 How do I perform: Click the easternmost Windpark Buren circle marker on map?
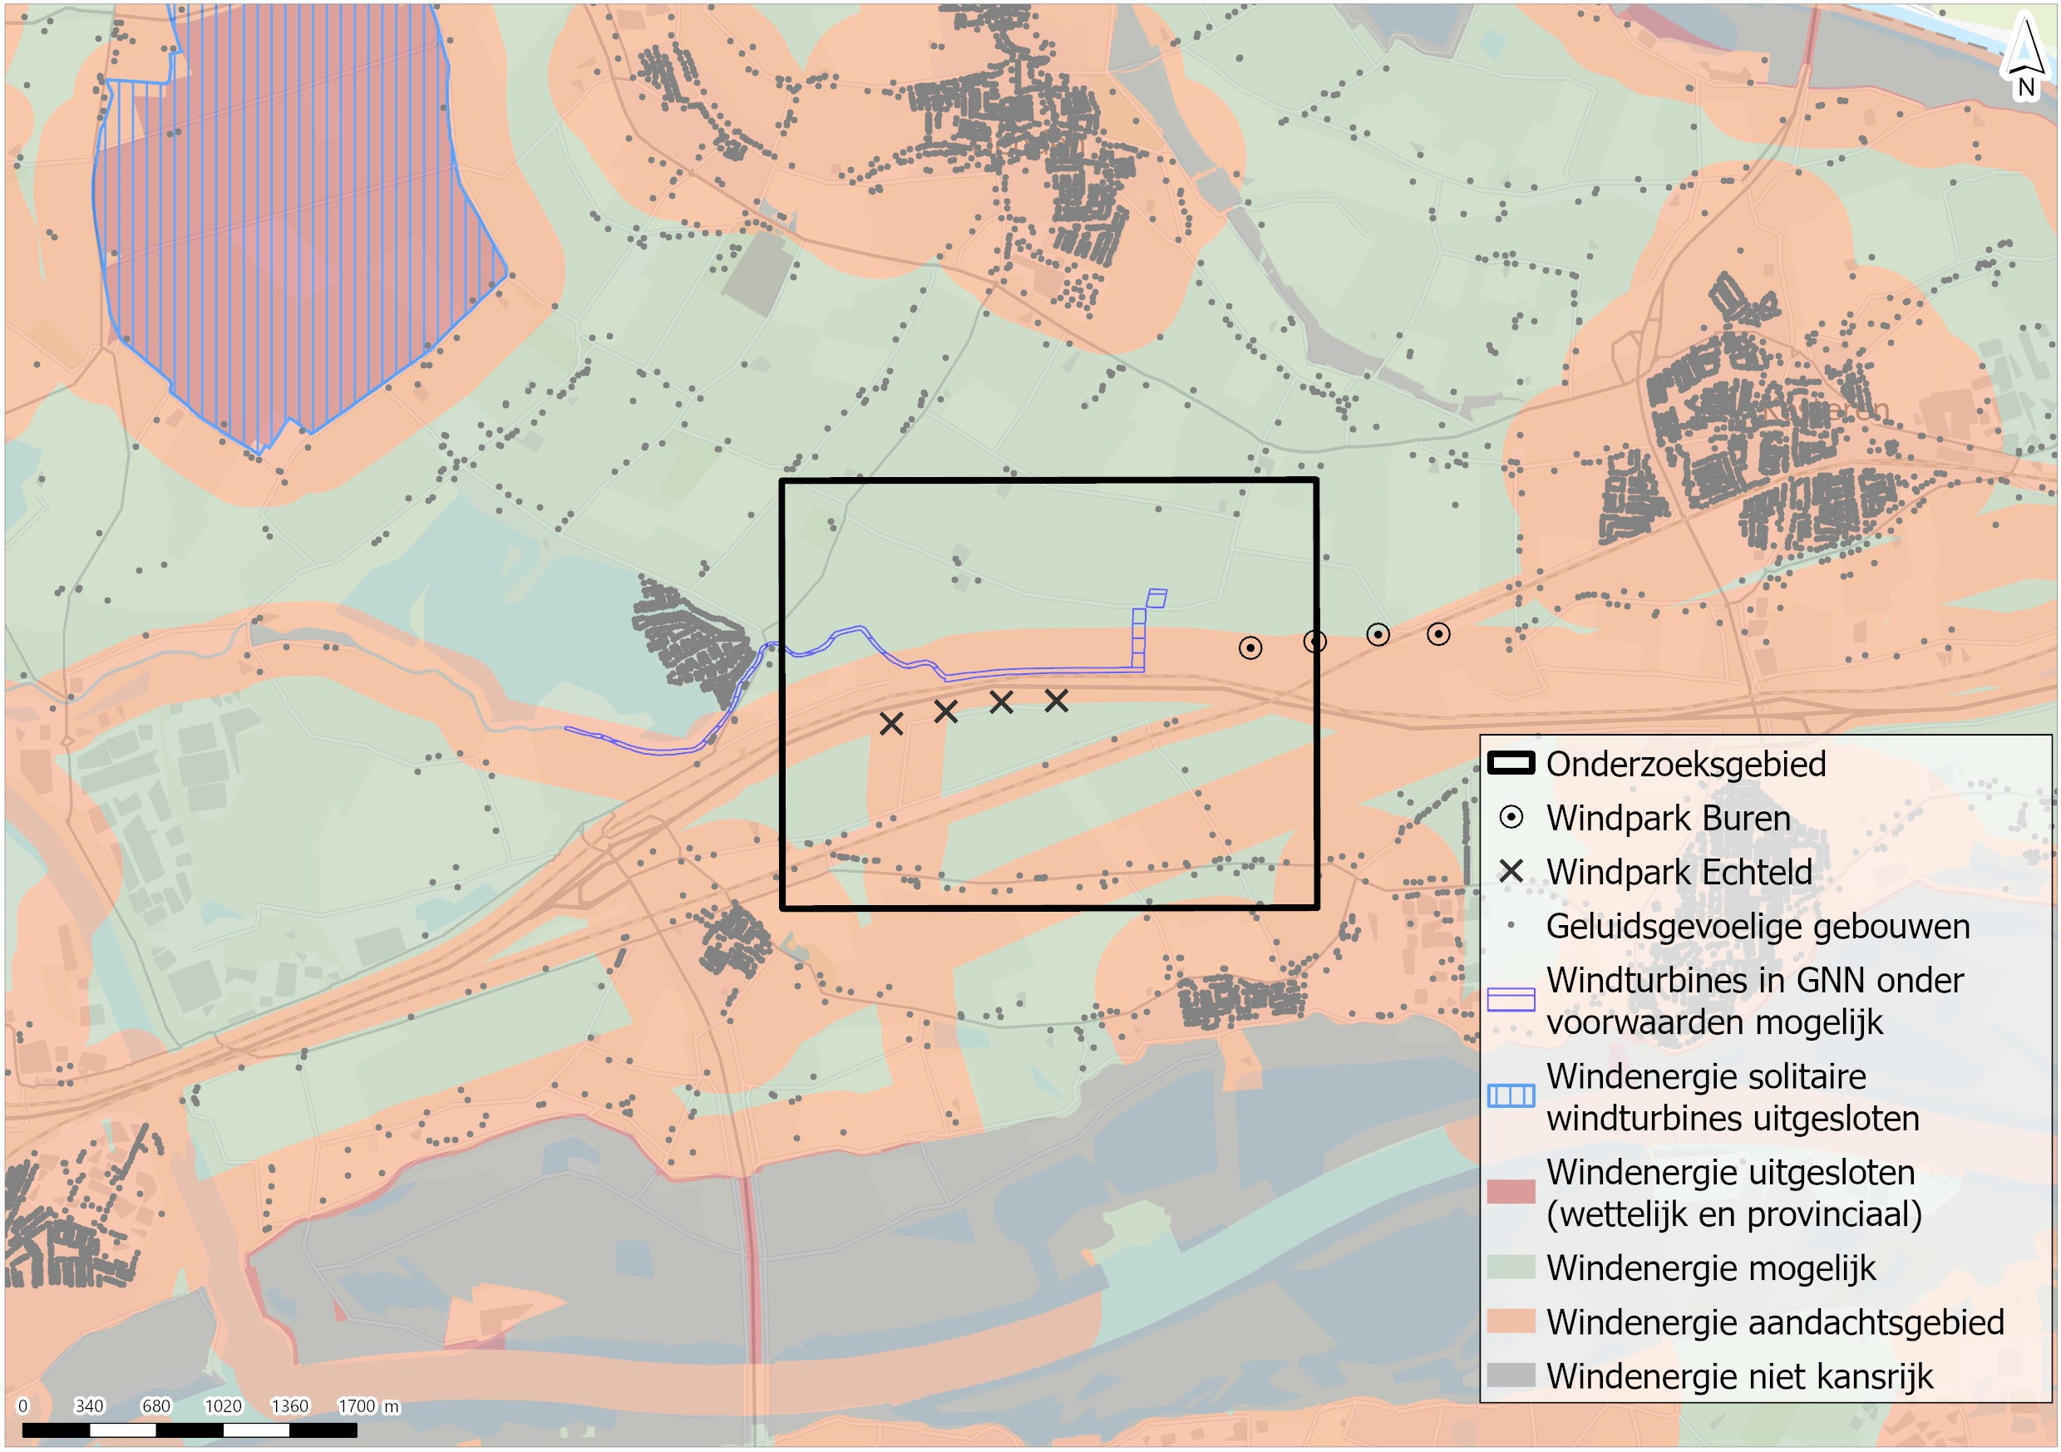(1439, 634)
